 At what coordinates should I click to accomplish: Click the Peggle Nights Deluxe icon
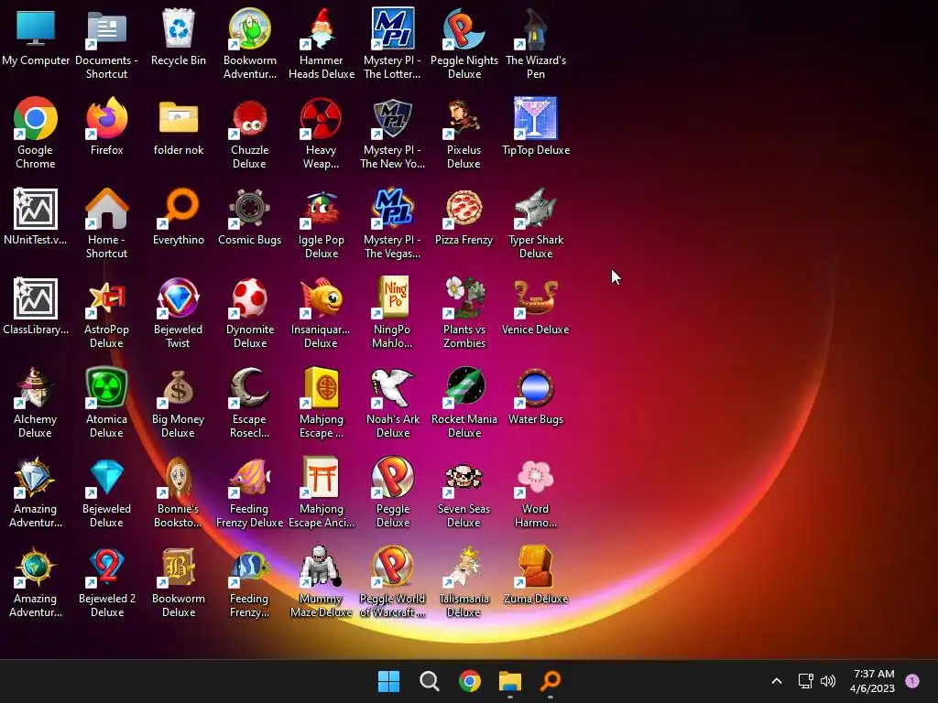[464, 29]
